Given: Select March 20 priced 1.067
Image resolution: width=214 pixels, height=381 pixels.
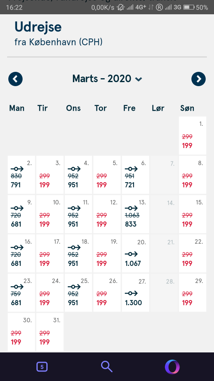Looking at the screenshot, I should point(136,254).
